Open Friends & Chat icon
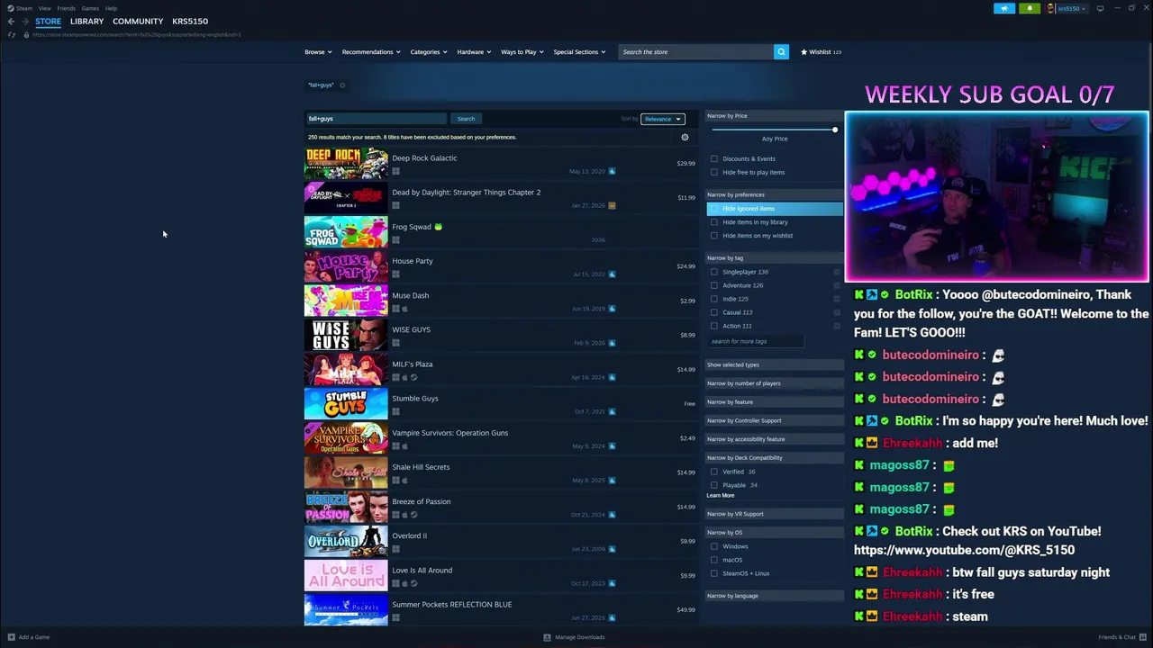The width and height of the screenshot is (1153, 648). (1145, 637)
